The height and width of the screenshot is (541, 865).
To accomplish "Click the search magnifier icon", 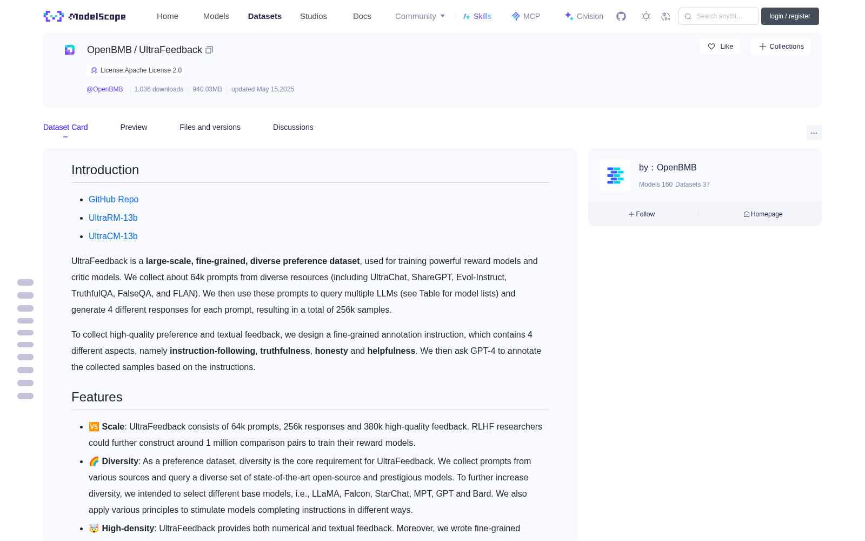I will 688,16.
